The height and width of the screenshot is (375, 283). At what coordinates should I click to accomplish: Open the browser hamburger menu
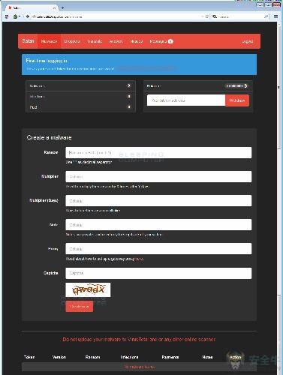[x=275, y=16]
